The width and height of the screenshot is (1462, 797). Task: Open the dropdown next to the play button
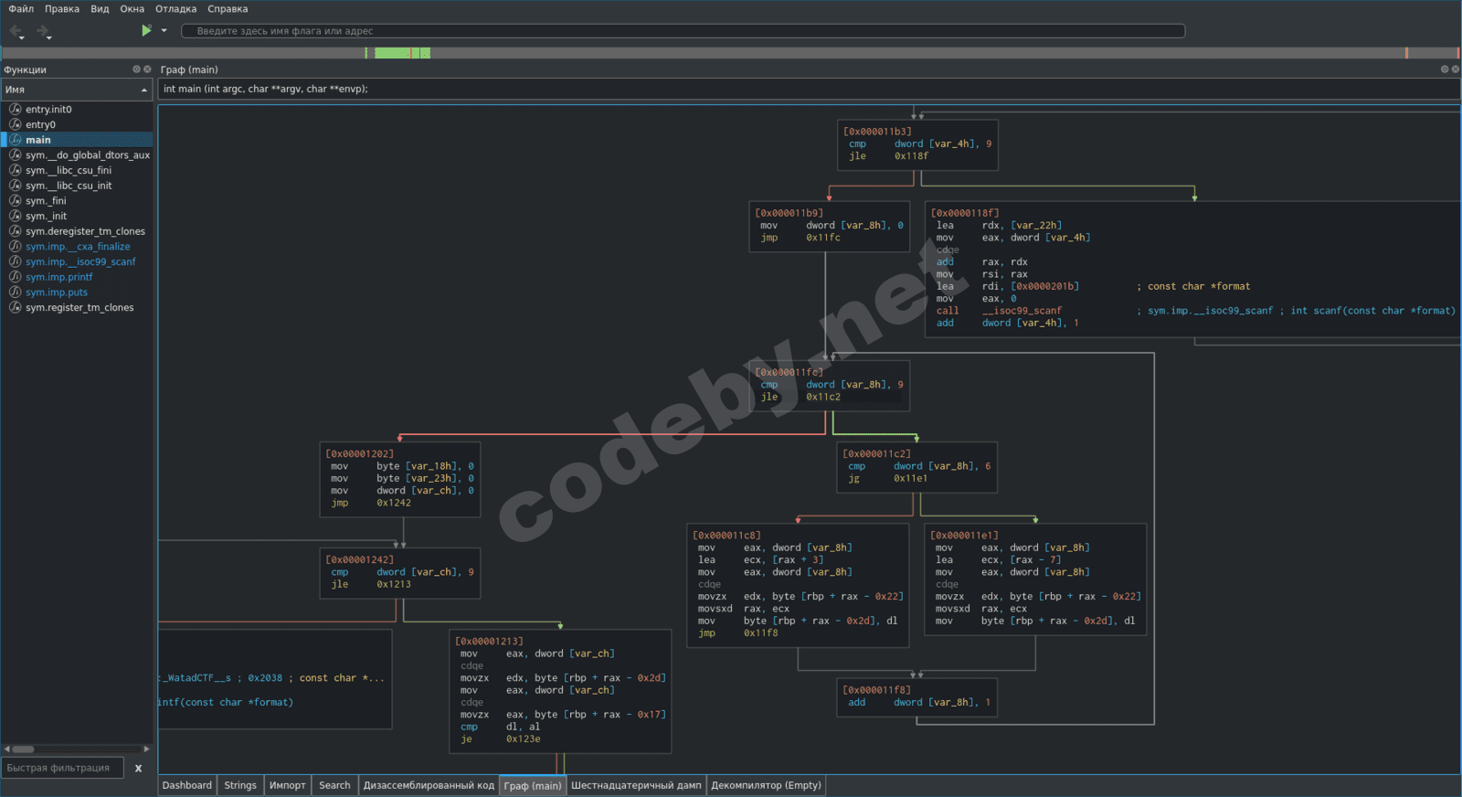click(164, 30)
